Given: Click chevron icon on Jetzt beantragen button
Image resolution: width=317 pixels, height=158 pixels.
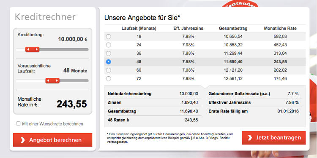Looking at the screenshot, I should coord(250,138).
